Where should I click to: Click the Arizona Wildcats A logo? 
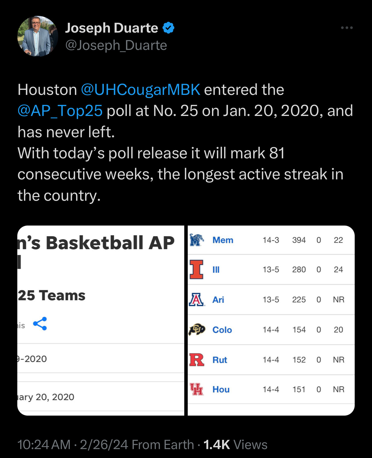click(x=197, y=300)
